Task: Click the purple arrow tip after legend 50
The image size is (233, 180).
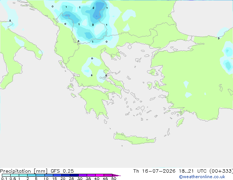Action: tap(116, 175)
